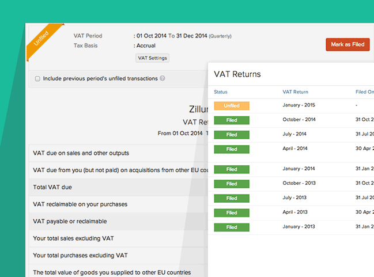Click the Accrual tax basis value

[146, 45]
